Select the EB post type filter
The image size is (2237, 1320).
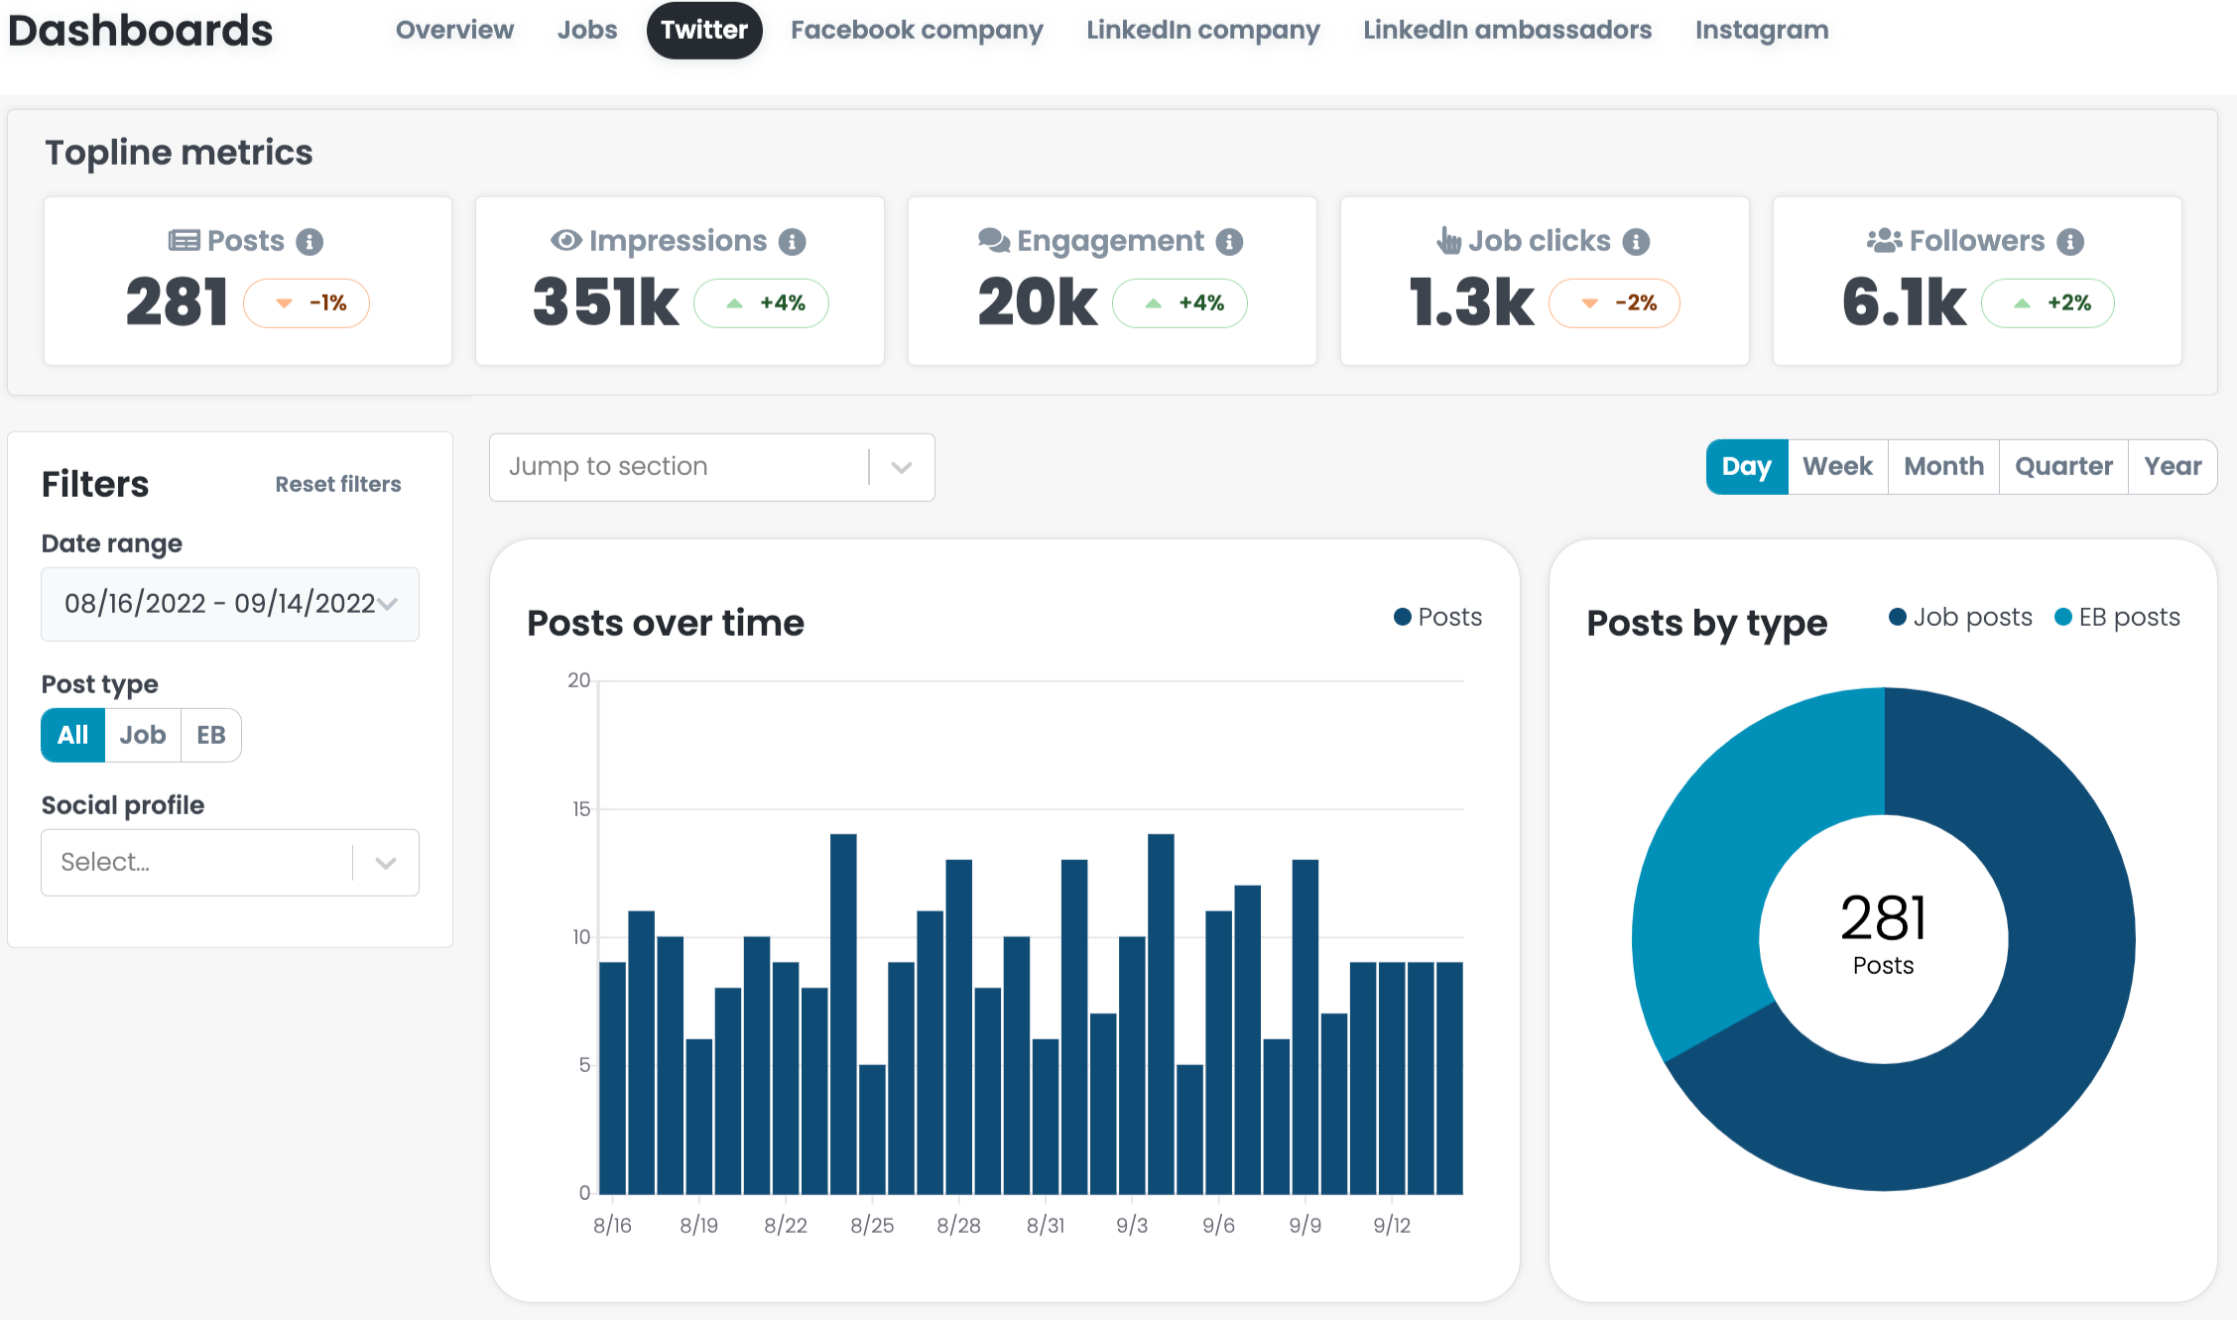[211, 735]
